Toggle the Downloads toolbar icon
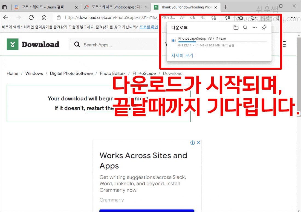The width and height of the screenshot is (301, 212). tap(266, 18)
